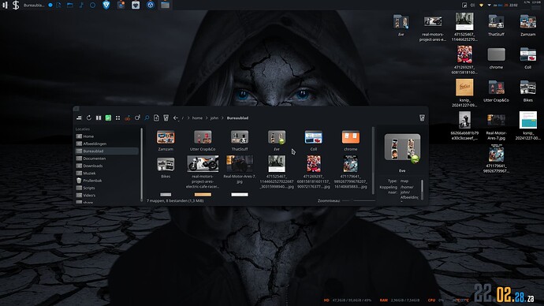
Task: Click the folder icon in top panel
Action: pyautogui.click(x=69, y=6)
